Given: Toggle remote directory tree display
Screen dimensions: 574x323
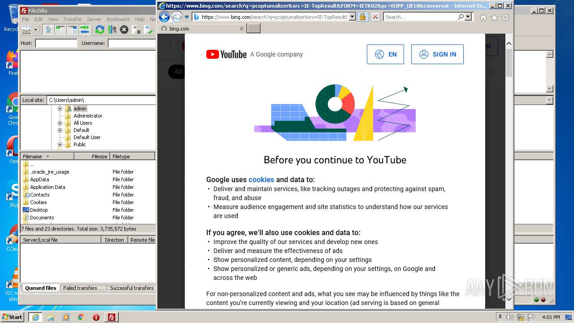Looking at the screenshot, I should pos(72,30).
